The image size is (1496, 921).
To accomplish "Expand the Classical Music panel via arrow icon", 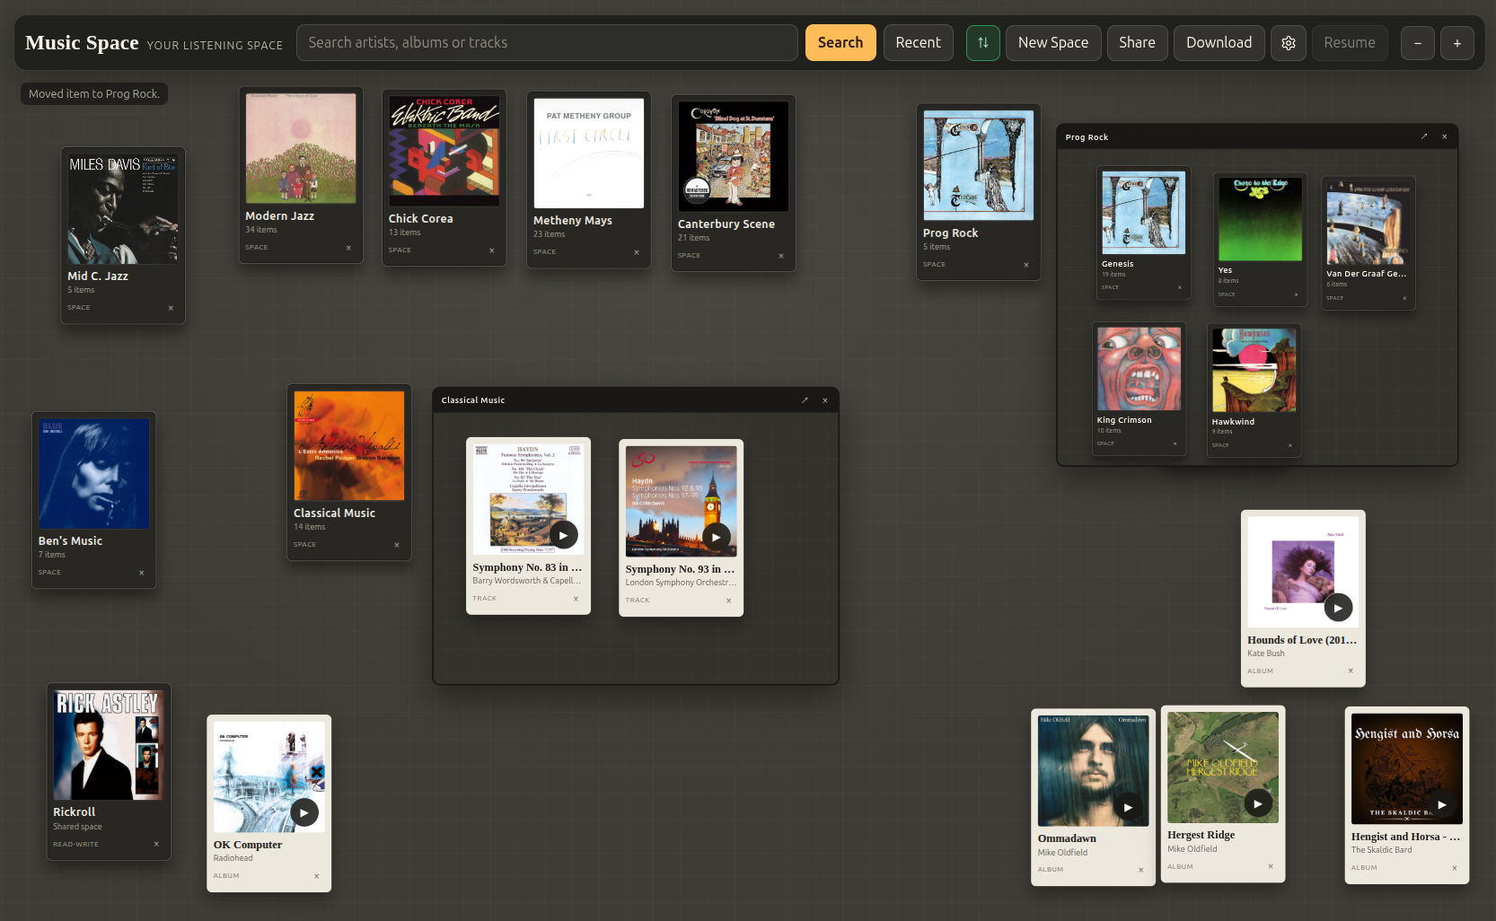I will [x=805, y=400].
